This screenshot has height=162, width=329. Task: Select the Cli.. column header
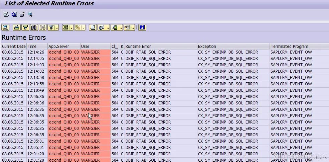click(115, 46)
